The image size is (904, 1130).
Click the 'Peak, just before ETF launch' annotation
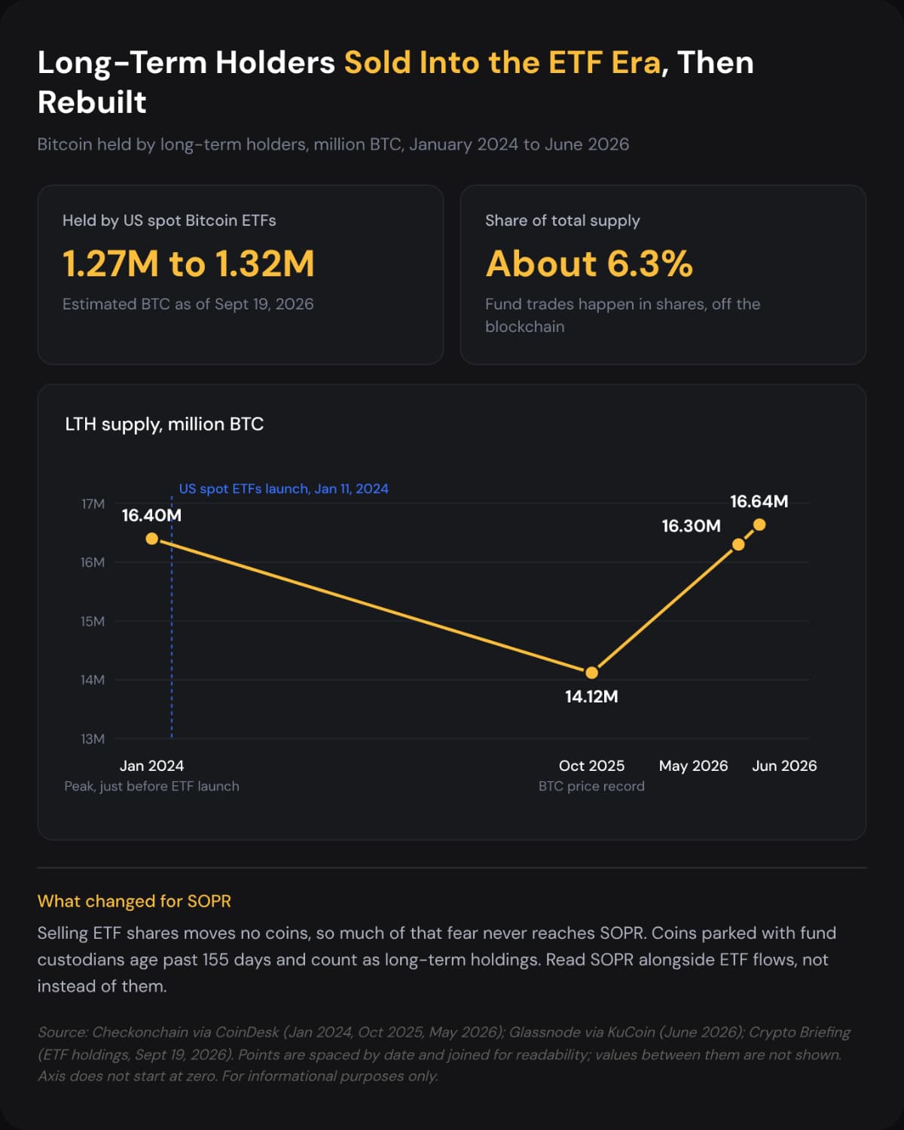[x=152, y=786]
